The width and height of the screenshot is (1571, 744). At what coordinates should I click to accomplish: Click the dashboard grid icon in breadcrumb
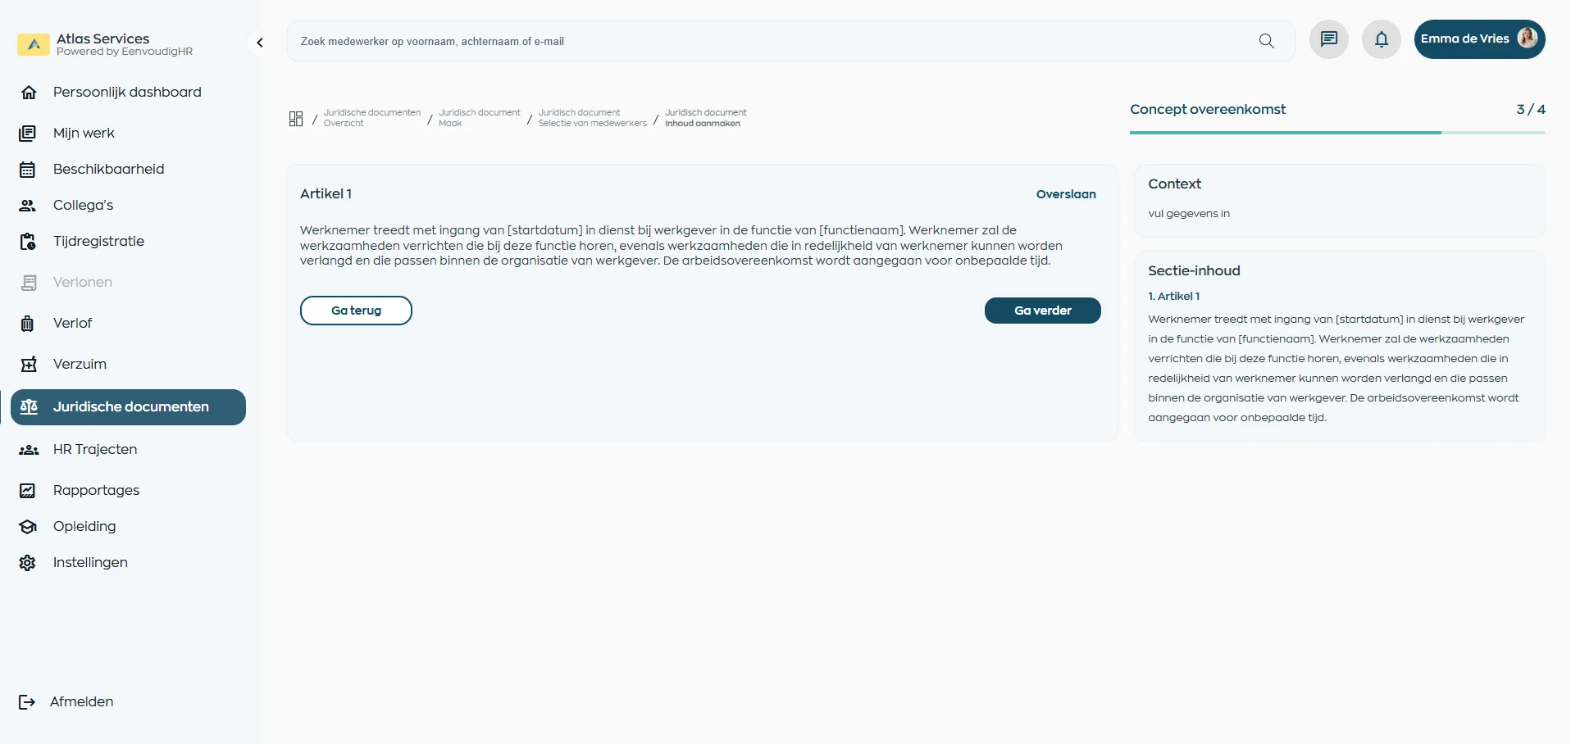295,118
